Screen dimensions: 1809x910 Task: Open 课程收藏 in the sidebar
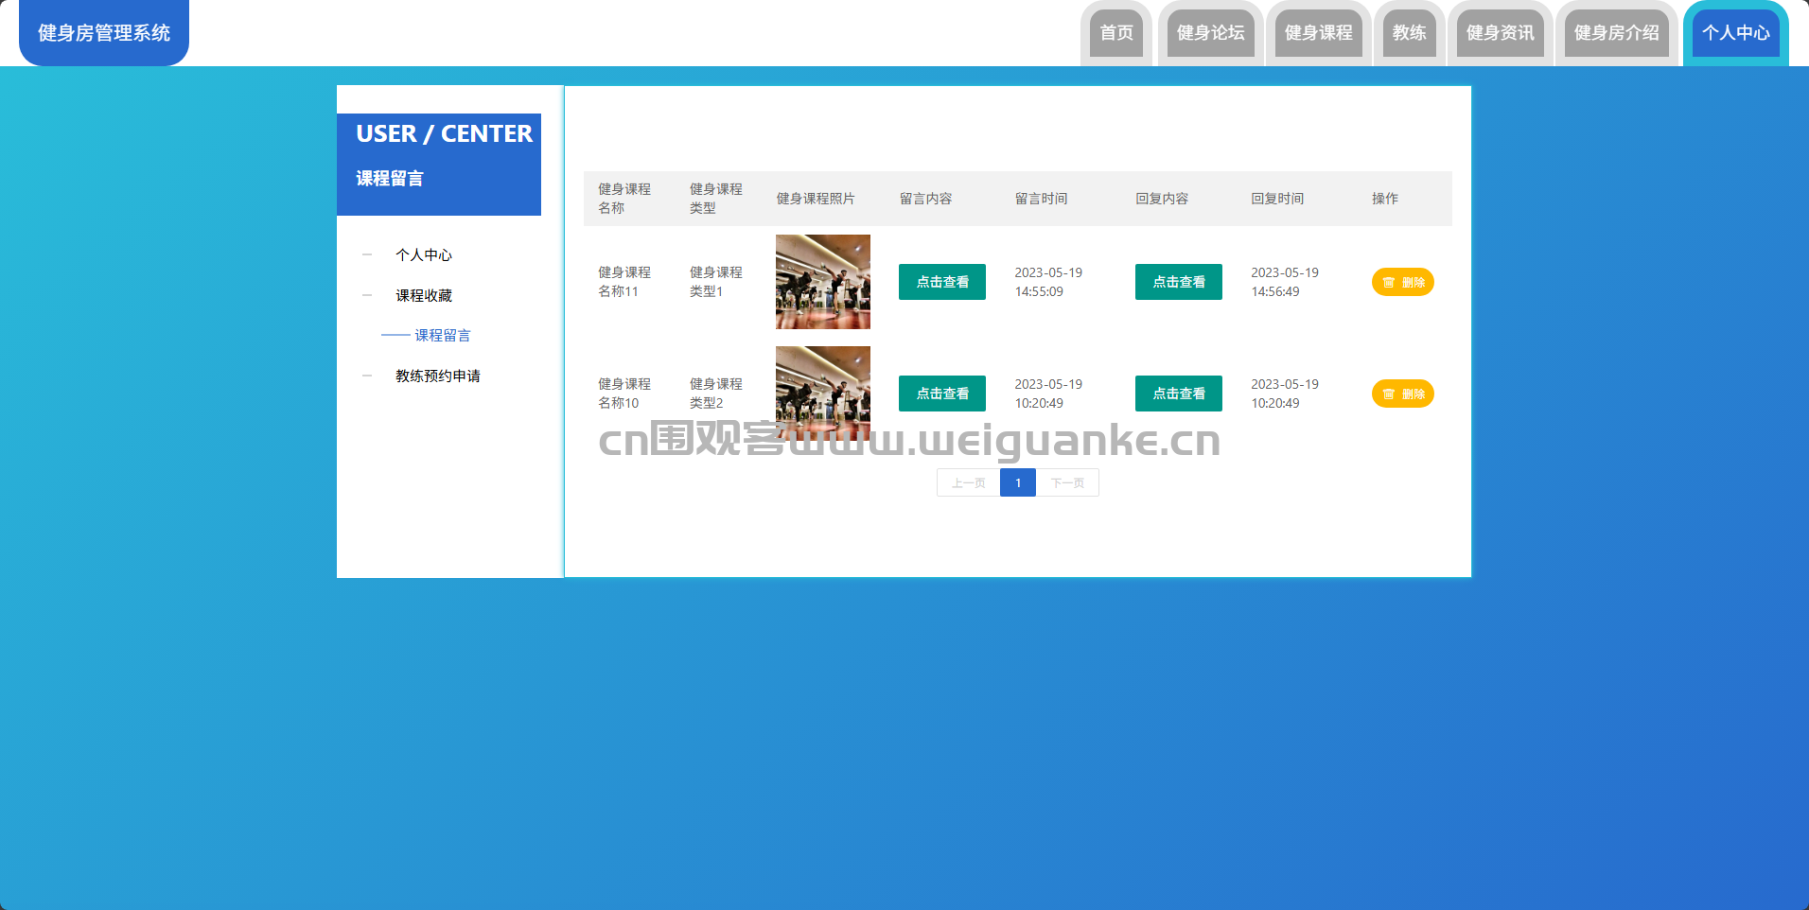(424, 295)
